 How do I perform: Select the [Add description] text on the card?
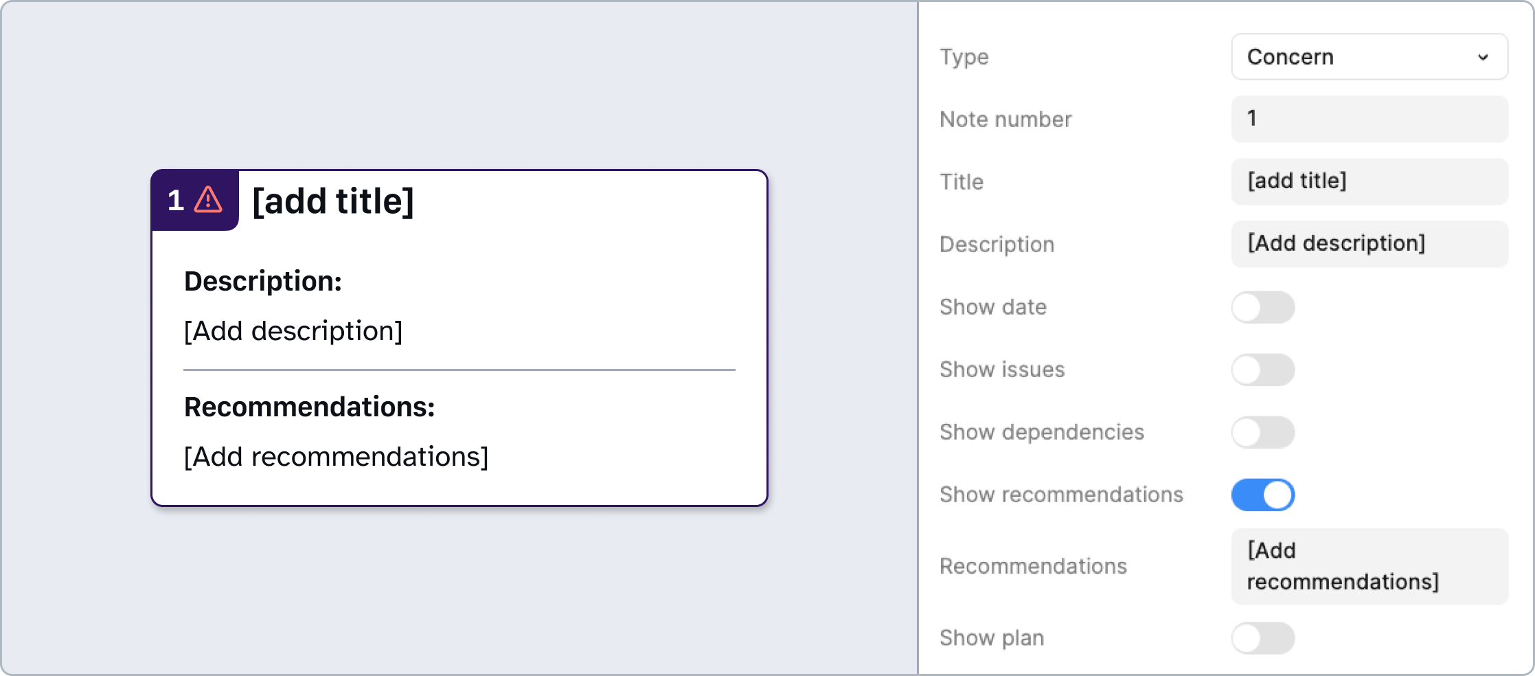click(294, 330)
